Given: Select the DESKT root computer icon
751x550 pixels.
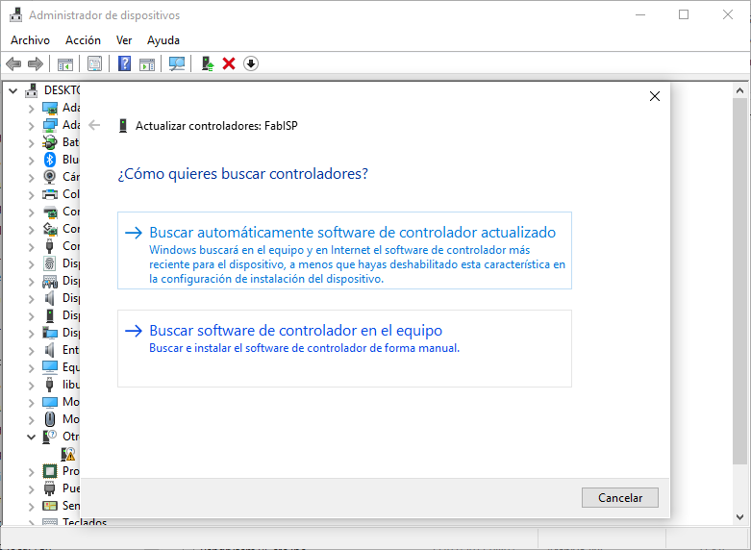Looking at the screenshot, I should [x=32, y=90].
